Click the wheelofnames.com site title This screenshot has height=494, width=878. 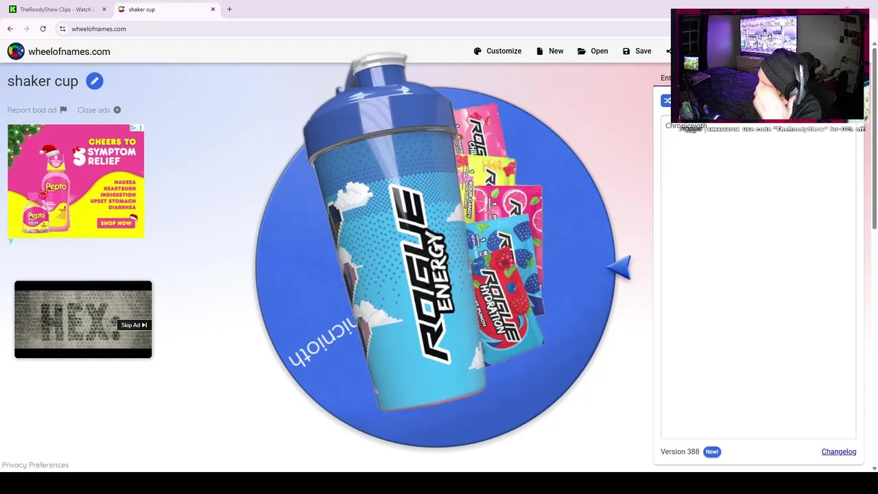[x=69, y=51]
